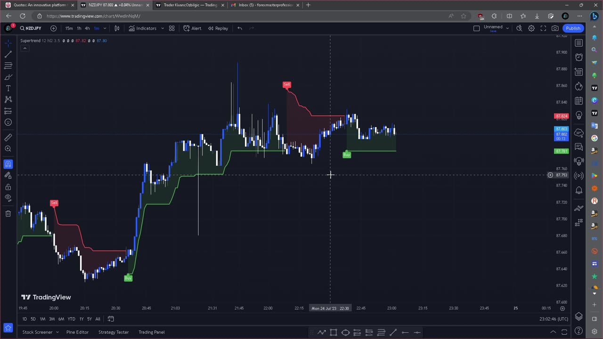Open indicator templates grid icon
The image size is (603, 339).
(171, 28)
